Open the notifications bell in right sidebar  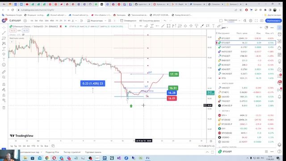pos(279,97)
